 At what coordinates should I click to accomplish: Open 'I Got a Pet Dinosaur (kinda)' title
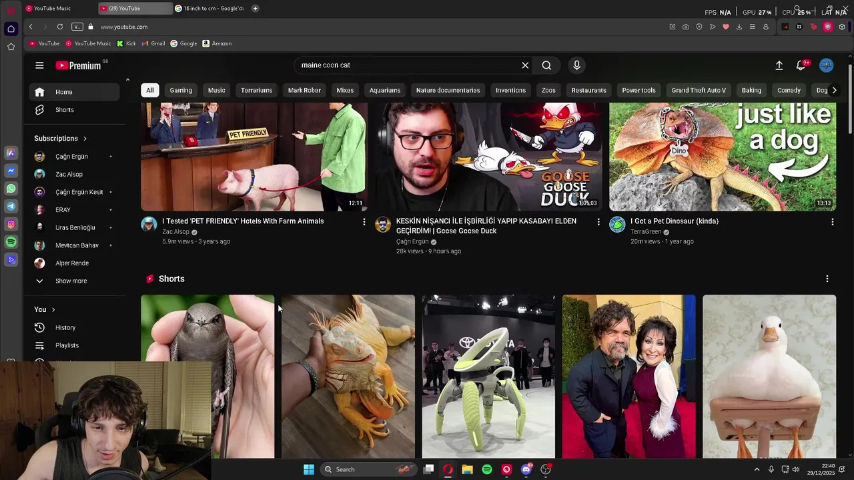point(675,221)
